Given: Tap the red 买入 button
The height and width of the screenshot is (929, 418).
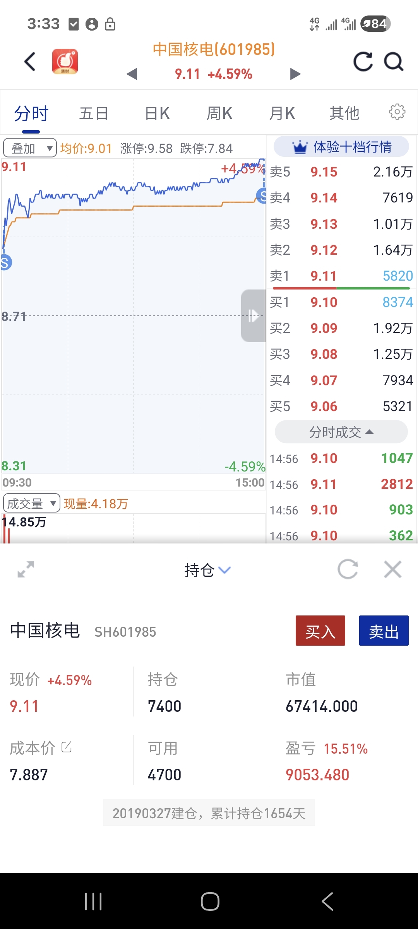Looking at the screenshot, I should (x=320, y=631).
